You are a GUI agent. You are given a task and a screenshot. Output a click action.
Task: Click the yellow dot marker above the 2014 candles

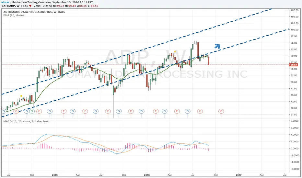pos(21,96)
